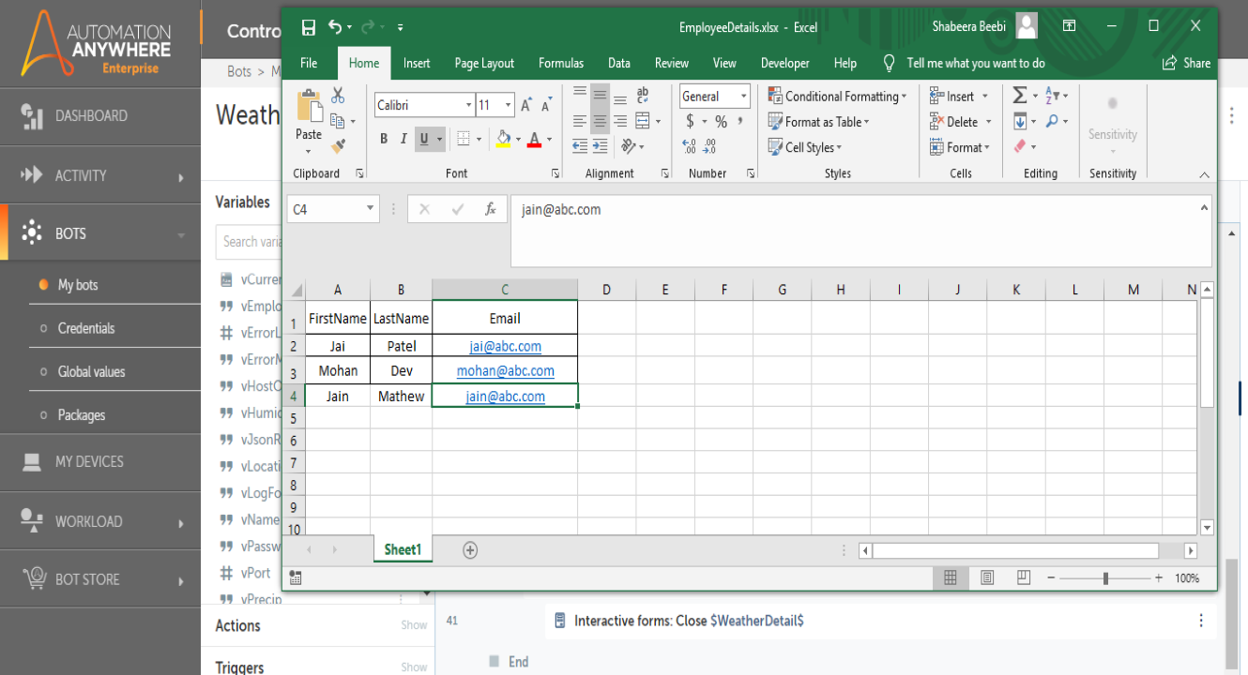Screen dimensions: 1248x675
Task: Add a new sheet with plus icon
Action: 470,550
